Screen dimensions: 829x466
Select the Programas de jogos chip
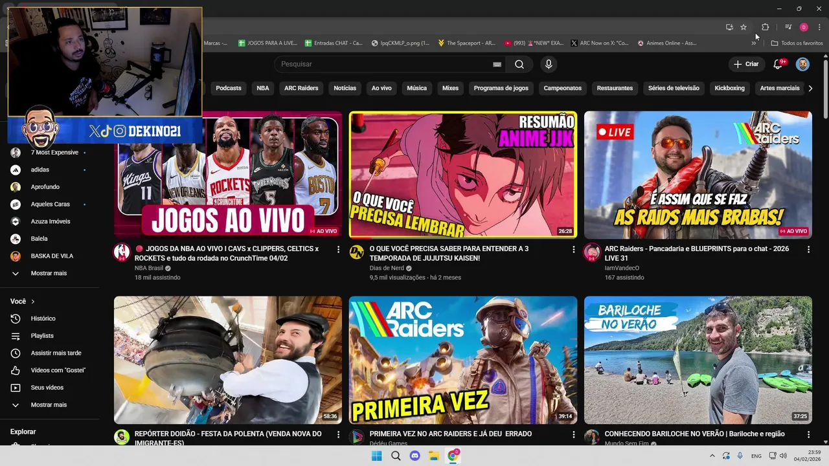point(501,88)
